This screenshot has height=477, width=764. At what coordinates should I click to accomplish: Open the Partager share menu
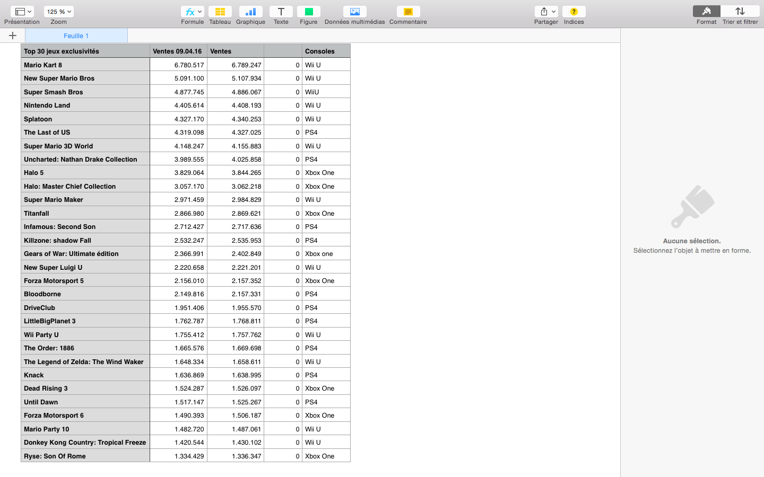(x=546, y=12)
